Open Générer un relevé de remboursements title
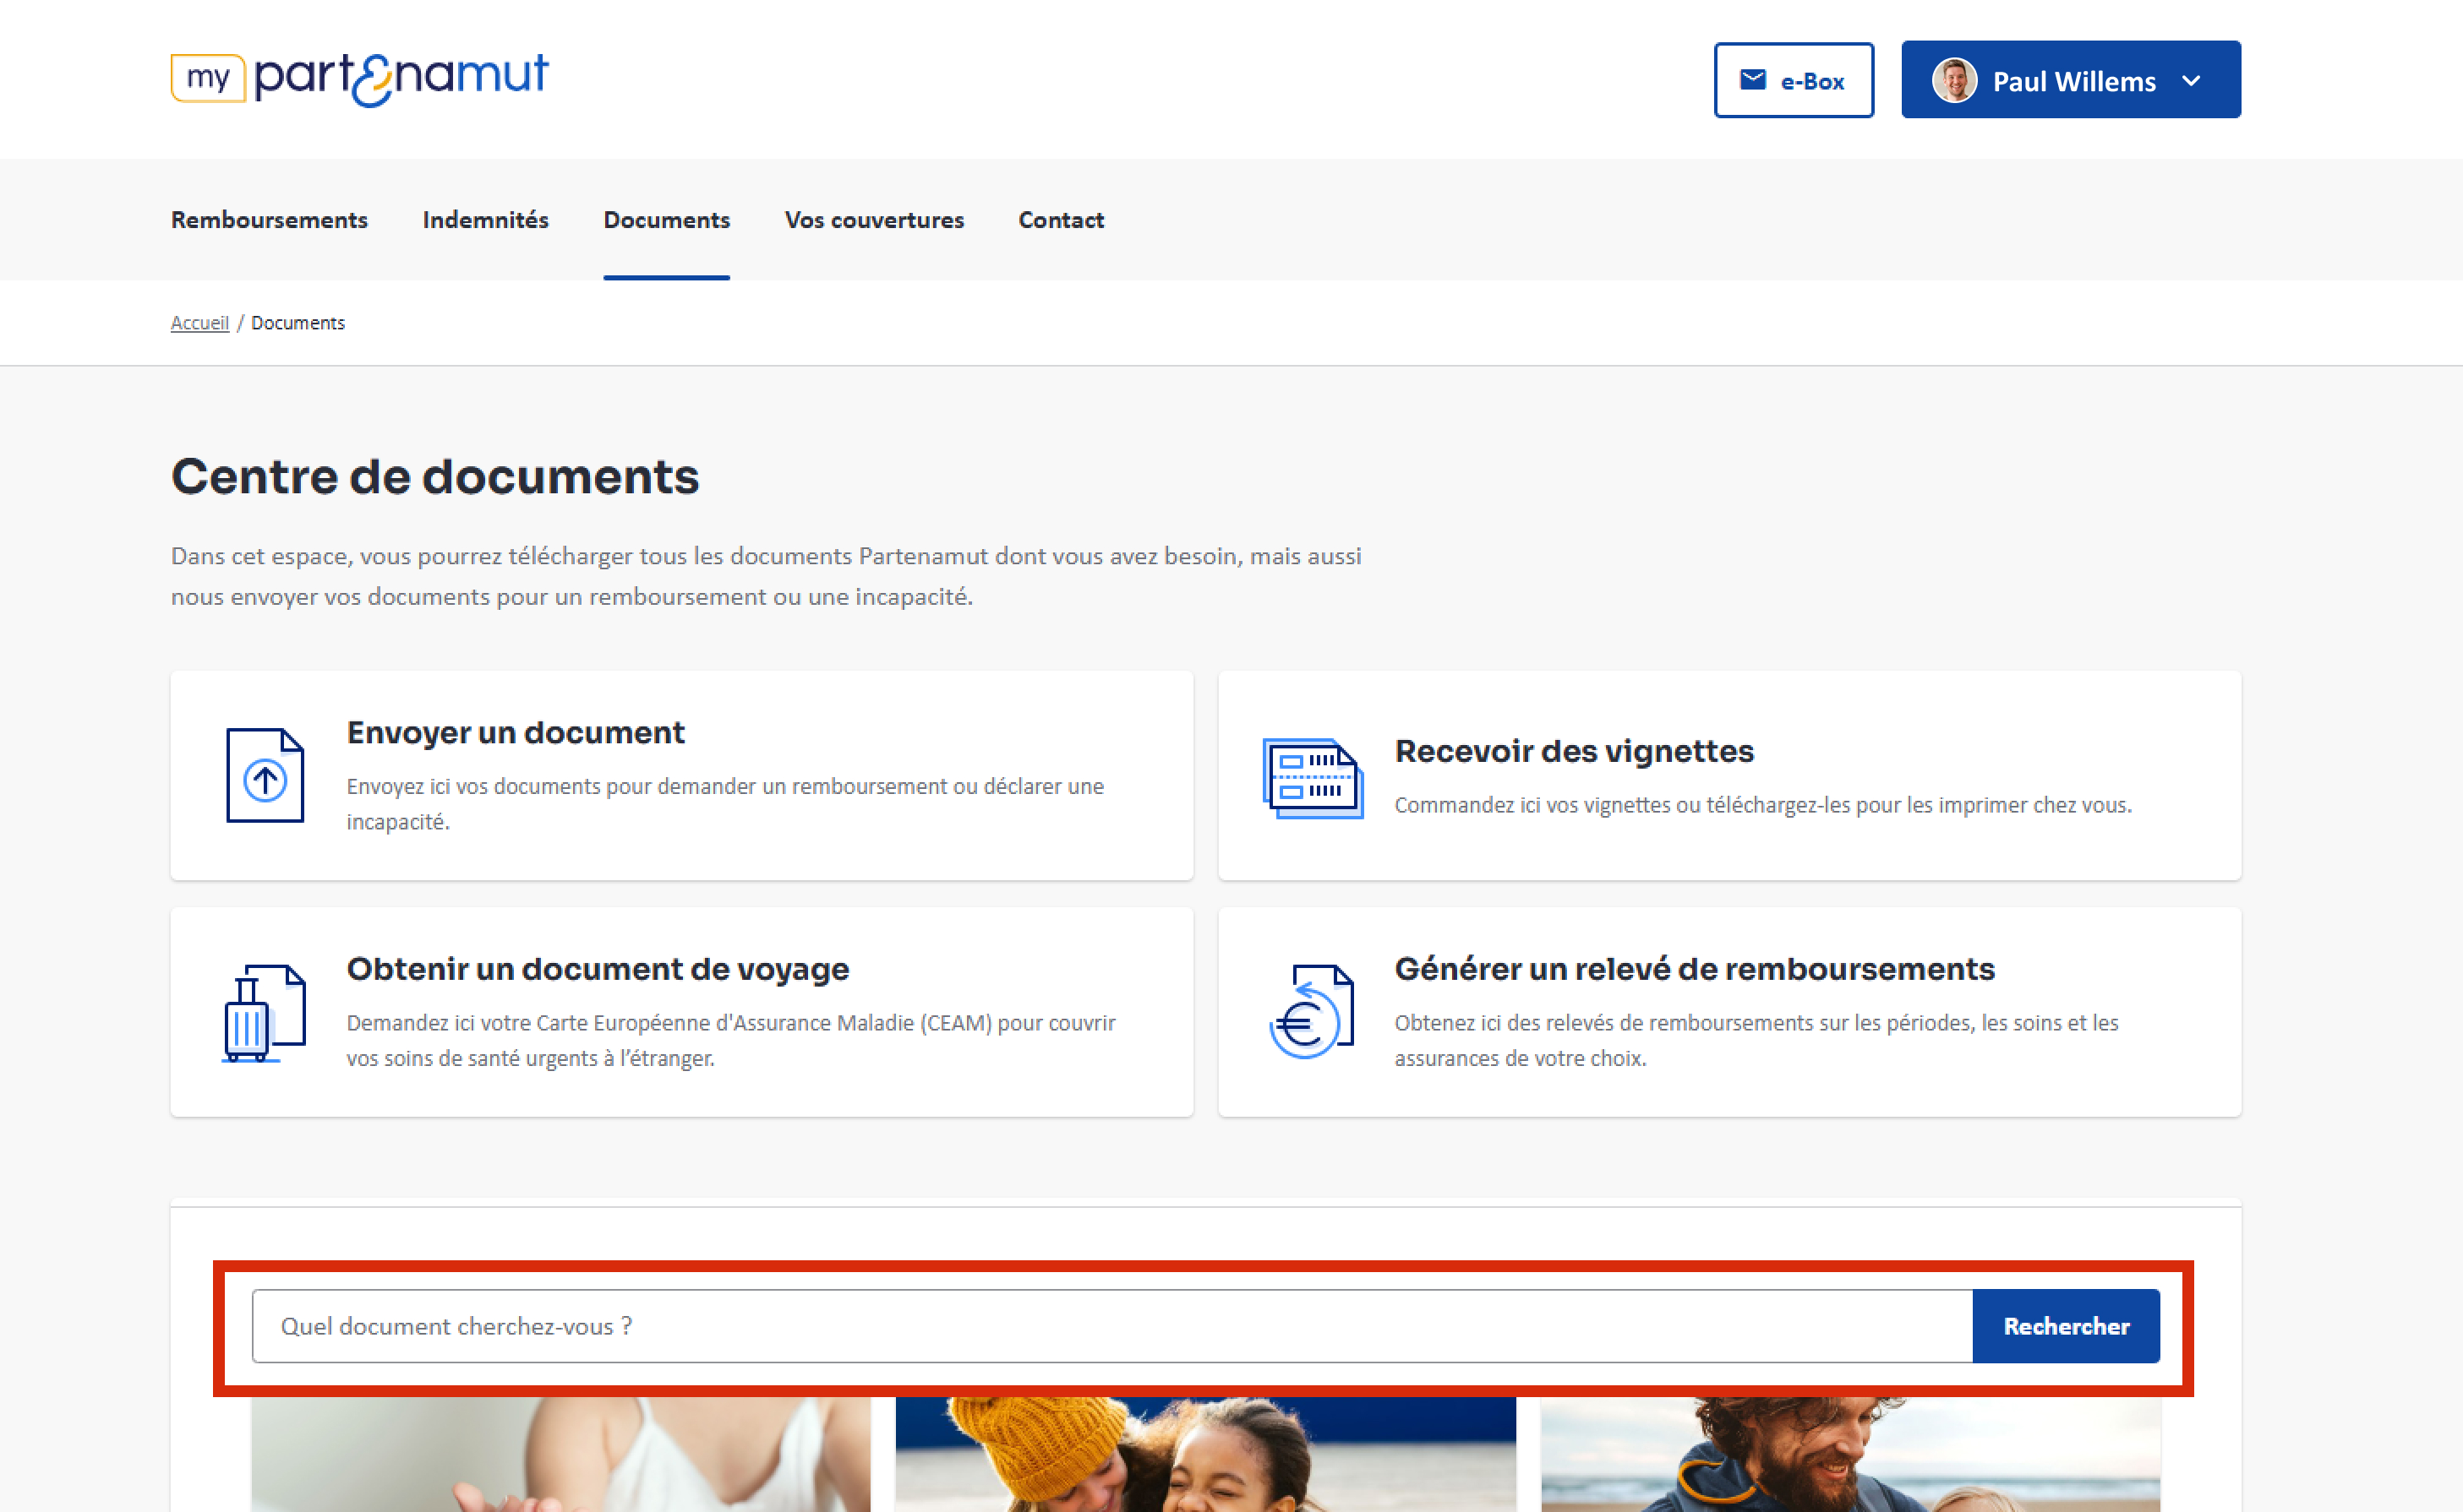Viewport: 2463px width, 1512px height. (1694, 969)
